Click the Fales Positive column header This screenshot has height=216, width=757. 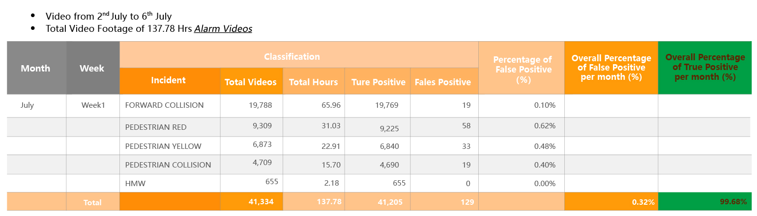pos(443,82)
